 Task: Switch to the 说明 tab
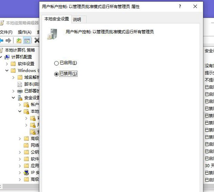click(77, 20)
